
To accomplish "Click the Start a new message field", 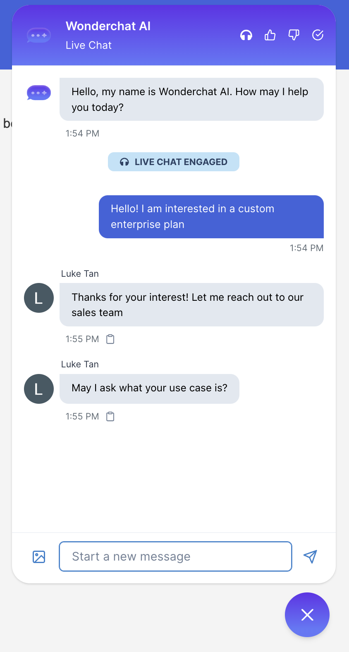I will 175,556.
